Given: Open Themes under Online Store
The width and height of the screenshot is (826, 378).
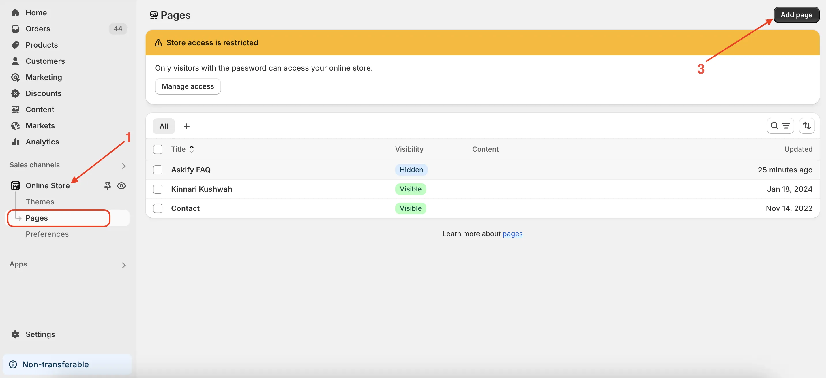Looking at the screenshot, I should 40,202.
